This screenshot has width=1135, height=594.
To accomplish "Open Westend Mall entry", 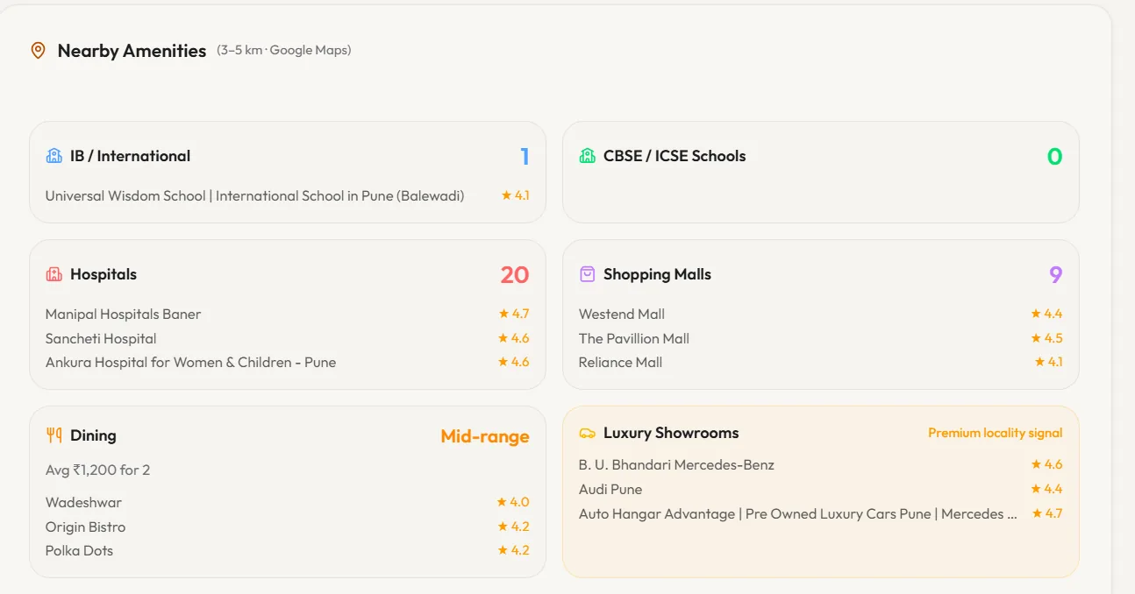I will coord(622,314).
